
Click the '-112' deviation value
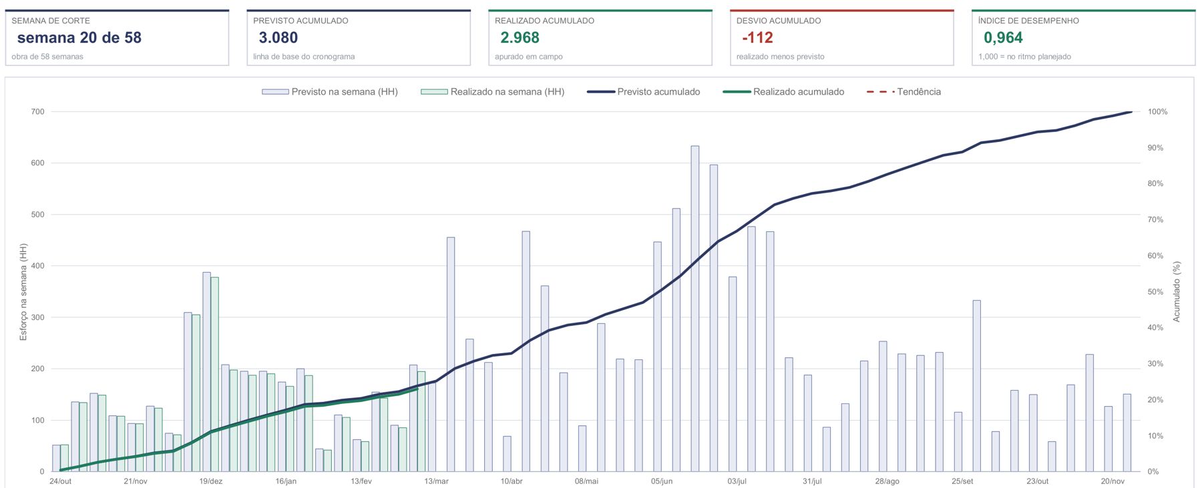coord(758,38)
